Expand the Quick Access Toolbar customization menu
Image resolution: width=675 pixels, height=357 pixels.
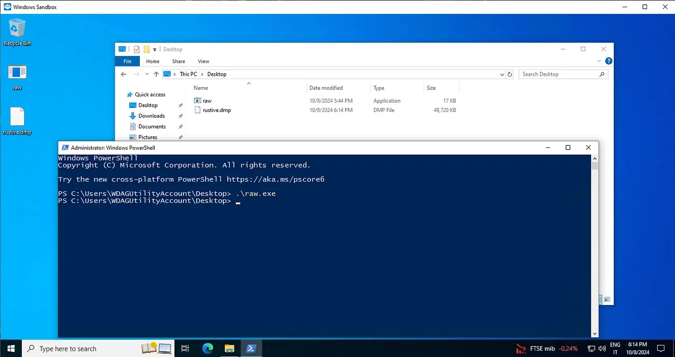point(154,49)
